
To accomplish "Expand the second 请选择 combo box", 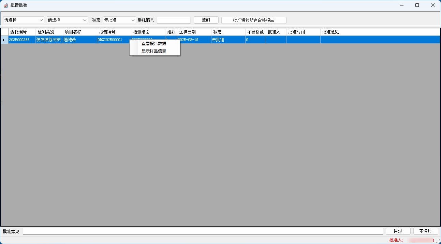I will pos(67,20).
